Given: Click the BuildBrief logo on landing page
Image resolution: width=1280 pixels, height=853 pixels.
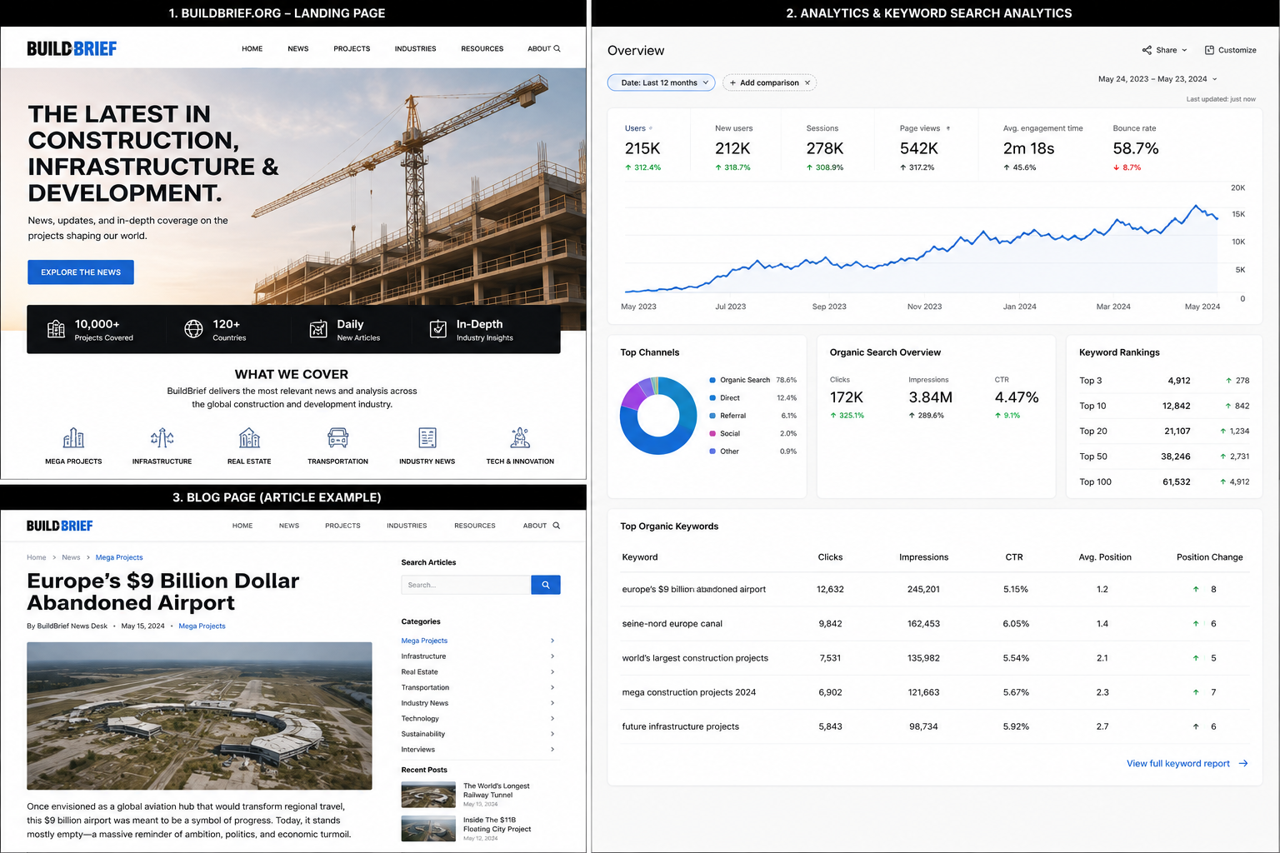Looking at the screenshot, I should click(72, 49).
